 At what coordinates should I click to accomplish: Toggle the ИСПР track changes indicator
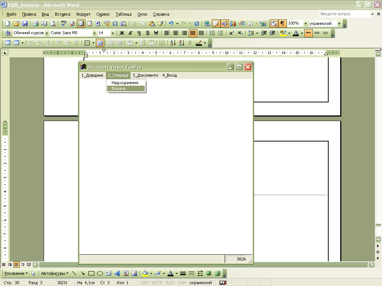tap(157, 283)
